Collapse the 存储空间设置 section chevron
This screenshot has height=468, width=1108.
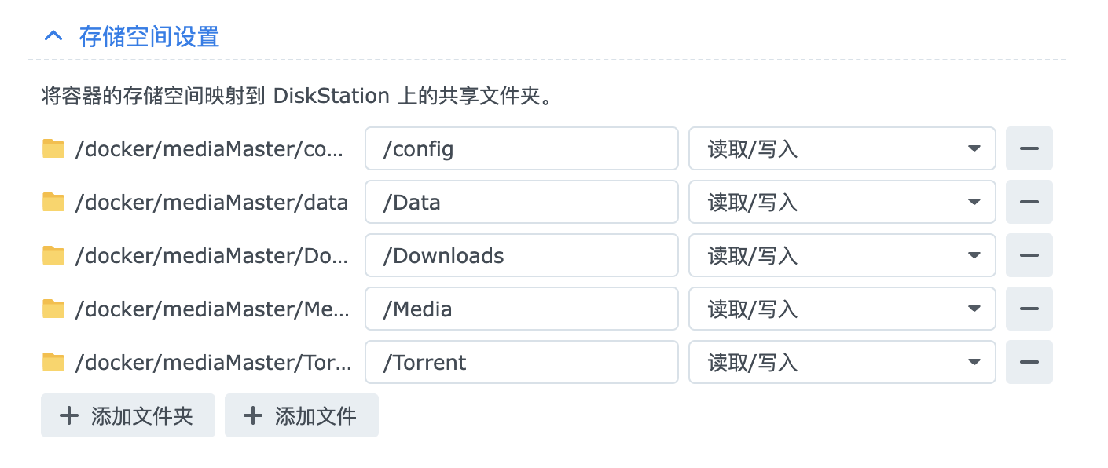[53, 36]
